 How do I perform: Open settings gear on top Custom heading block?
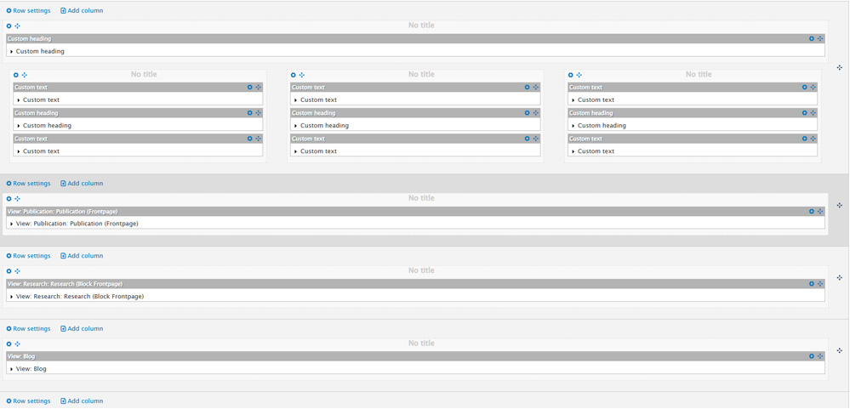point(811,38)
